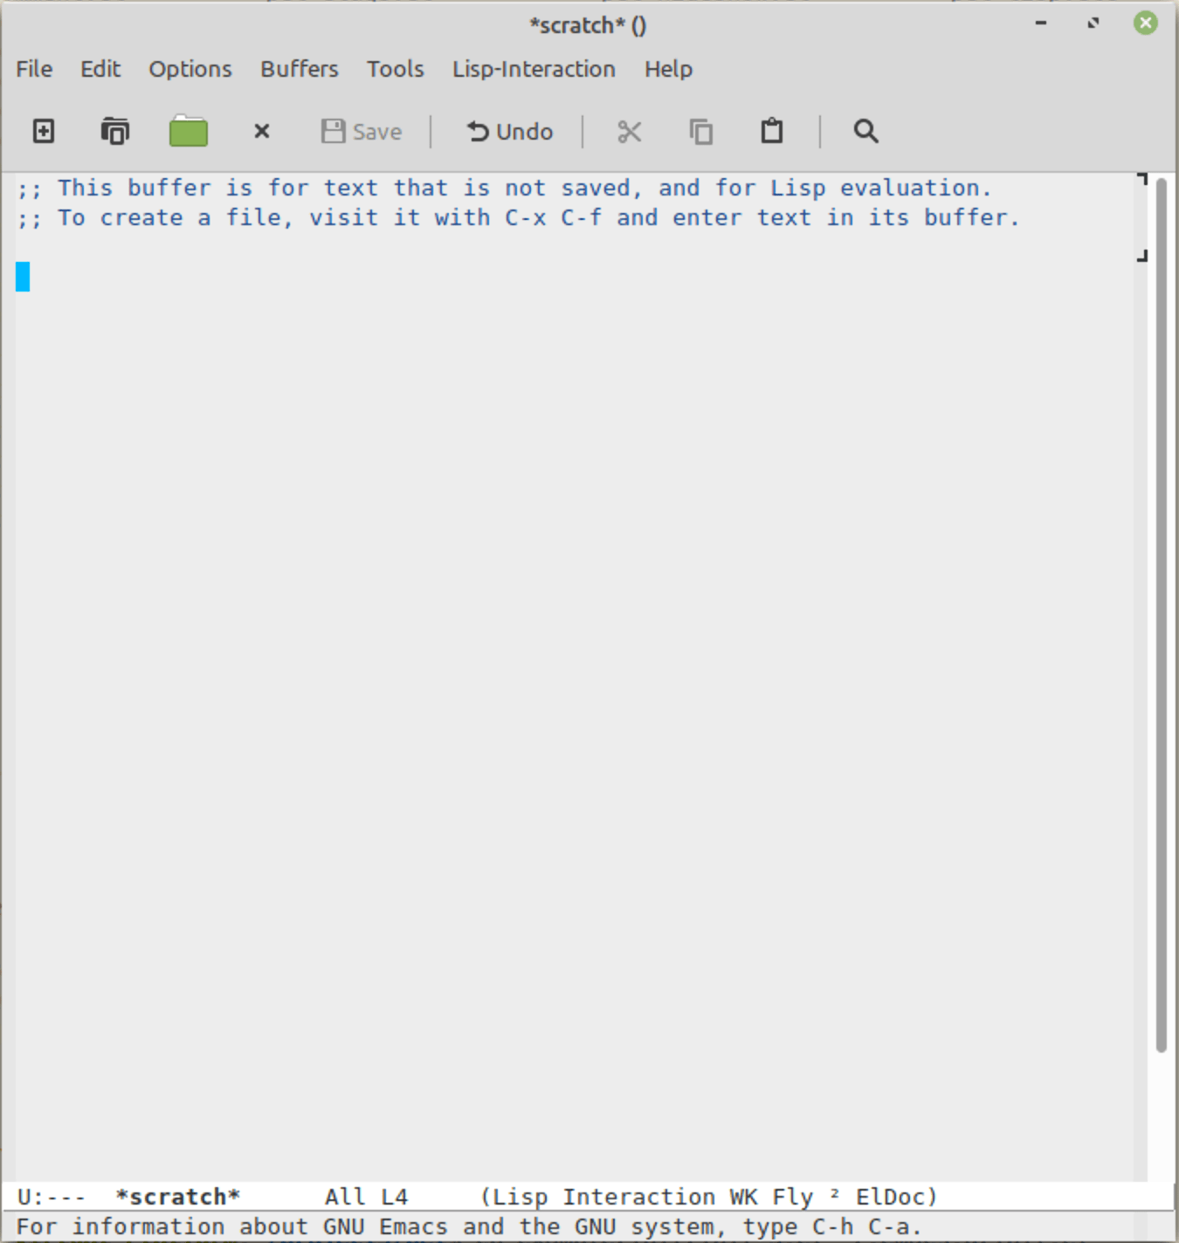This screenshot has height=1243, width=1179.
Task: Click the L4 line number indicator
Action: (394, 1197)
